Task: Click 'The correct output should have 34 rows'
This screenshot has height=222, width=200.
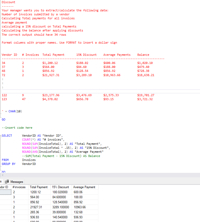Action: pyautogui.click(x=34, y=35)
